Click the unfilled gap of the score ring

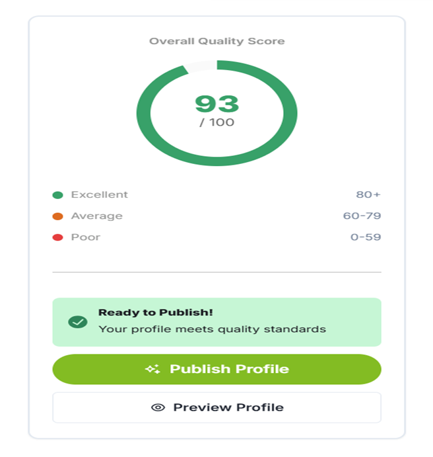click(x=200, y=65)
